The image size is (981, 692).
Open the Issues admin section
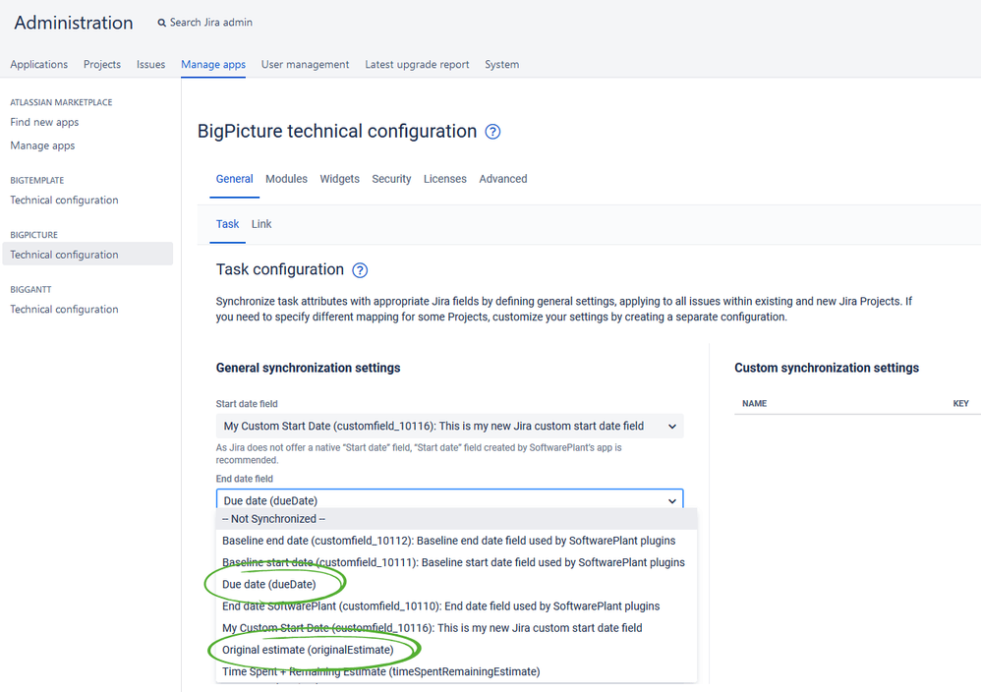tap(150, 65)
